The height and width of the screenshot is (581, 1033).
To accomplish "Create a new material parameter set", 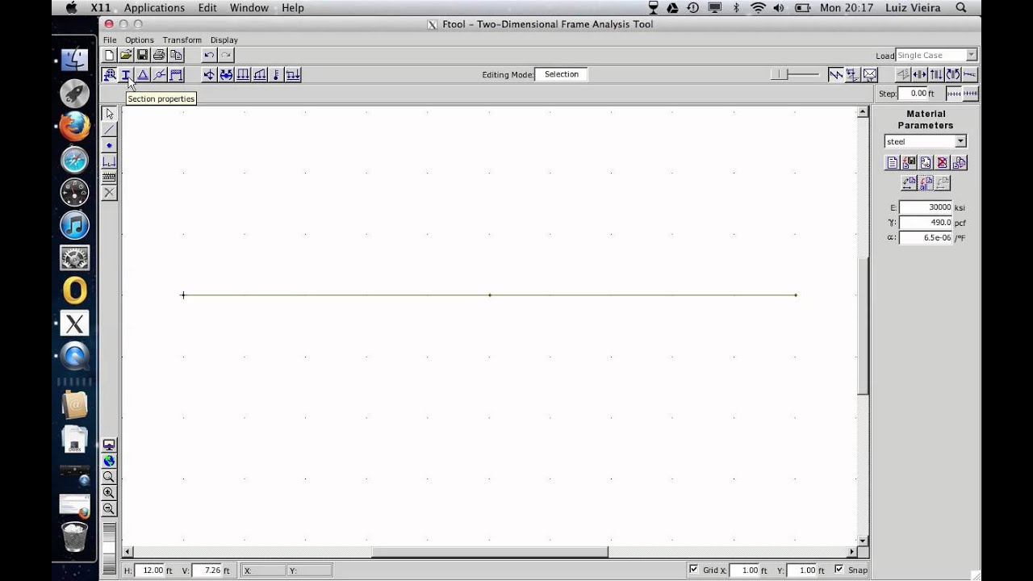I will point(892,162).
